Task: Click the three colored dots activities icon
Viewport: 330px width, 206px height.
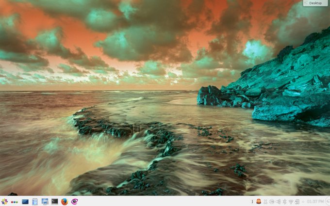Action: 14,202
